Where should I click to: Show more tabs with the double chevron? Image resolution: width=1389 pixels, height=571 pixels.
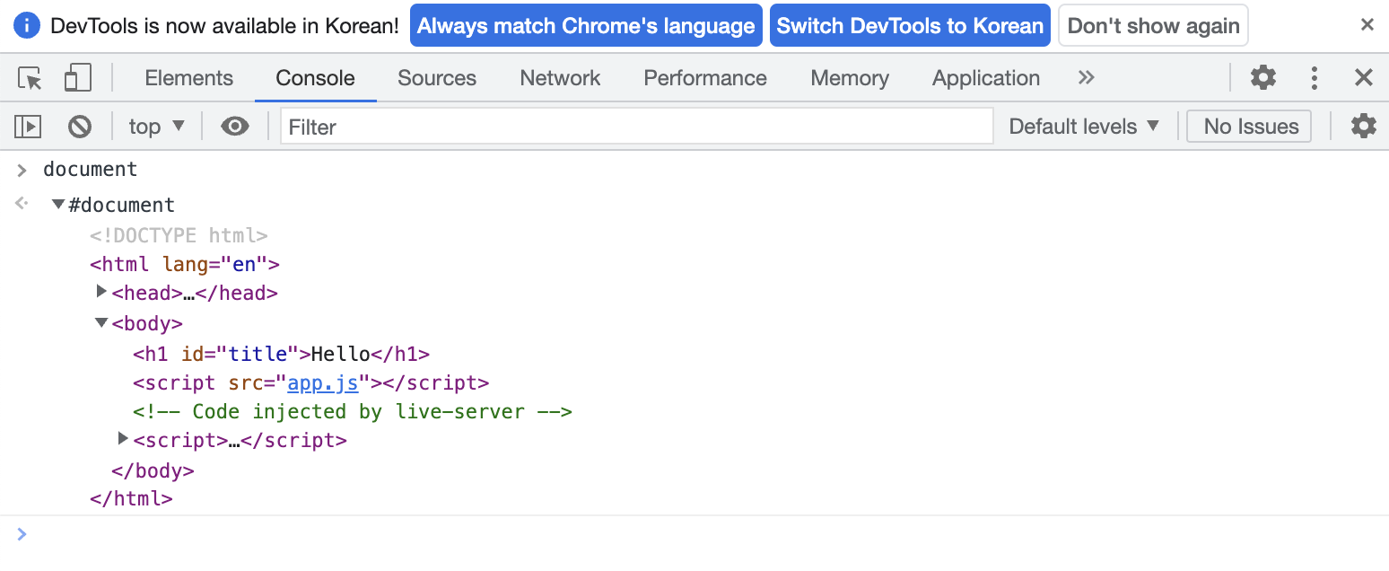(1086, 78)
